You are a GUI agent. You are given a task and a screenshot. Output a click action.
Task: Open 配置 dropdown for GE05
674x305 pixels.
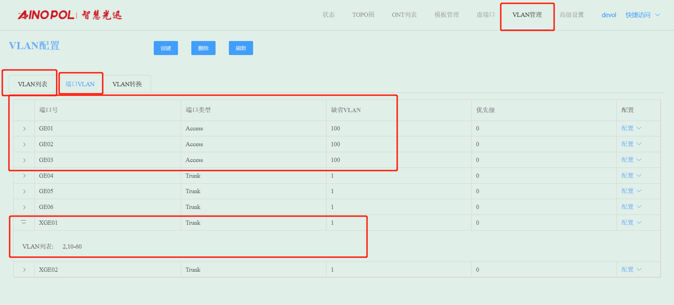tap(631, 191)
